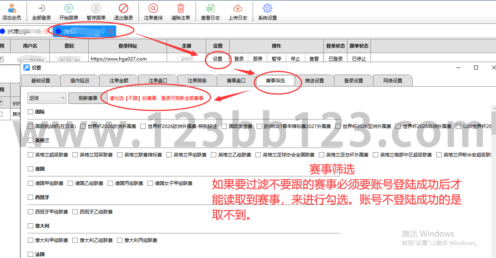Upload logs with 上传日志 icon
Screen dimensions: 496x258
point(237,9)
